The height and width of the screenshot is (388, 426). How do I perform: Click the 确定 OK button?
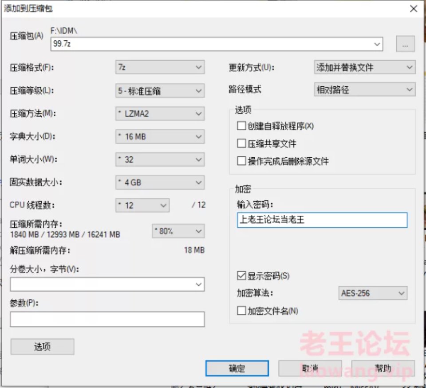237,368
